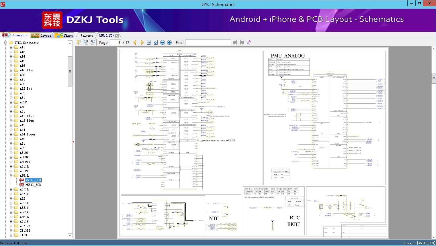Click the fit page icon

(156, 42)
